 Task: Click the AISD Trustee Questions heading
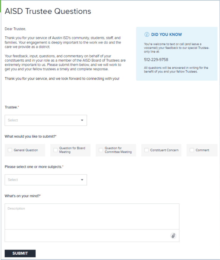click(48, 11)
